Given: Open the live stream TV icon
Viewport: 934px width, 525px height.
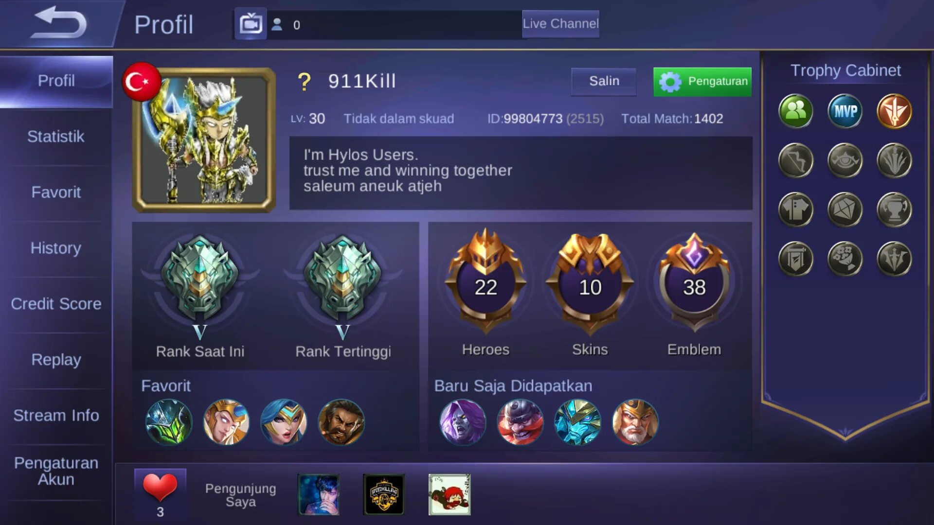Looking at the screenshot, I should point(251,23).
